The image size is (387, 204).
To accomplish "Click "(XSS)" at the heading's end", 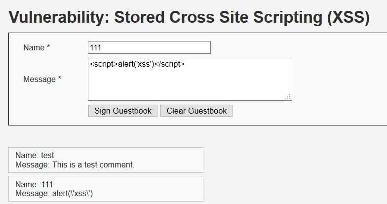I will (x=348, y=17).
